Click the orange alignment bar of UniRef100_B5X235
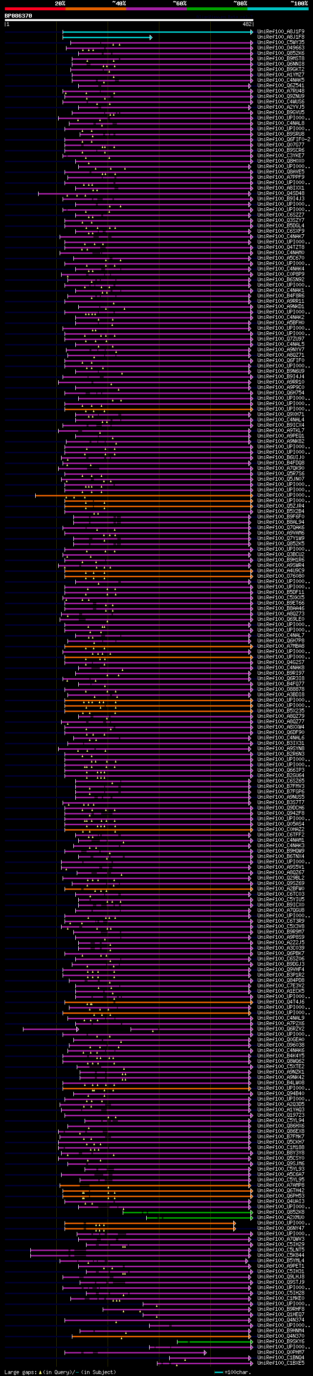Screen dimensions: 313x1376 [x=158, y=711]
